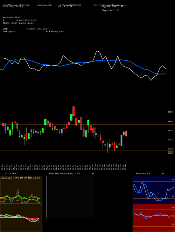175x232 pixels.
Task: Click the 'Intra Day Trading Price & MR' title
Action: (65, 174)
